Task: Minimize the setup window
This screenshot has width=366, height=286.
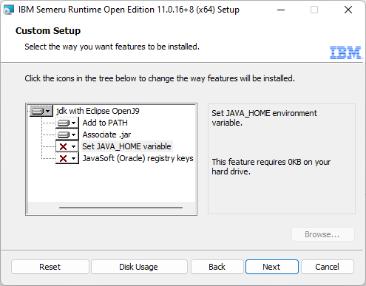Action: [281, 10]
